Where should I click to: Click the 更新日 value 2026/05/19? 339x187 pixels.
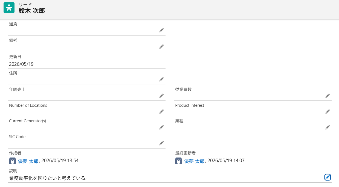[21, 64]
